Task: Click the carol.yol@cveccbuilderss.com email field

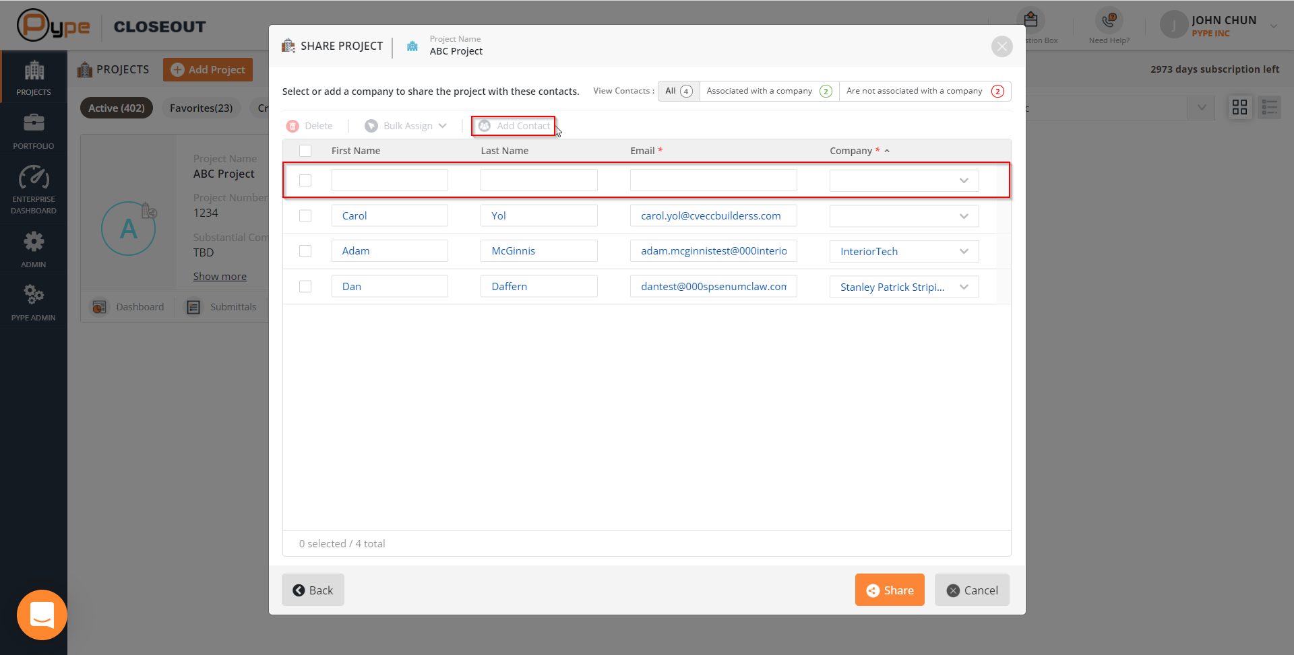Action: click(x=714, y=215)
